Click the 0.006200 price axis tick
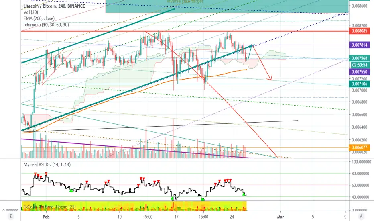 pos(360,140)
